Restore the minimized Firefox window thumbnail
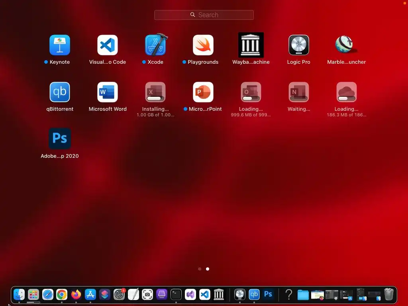 pyautogui.click(x=318, y=295)
